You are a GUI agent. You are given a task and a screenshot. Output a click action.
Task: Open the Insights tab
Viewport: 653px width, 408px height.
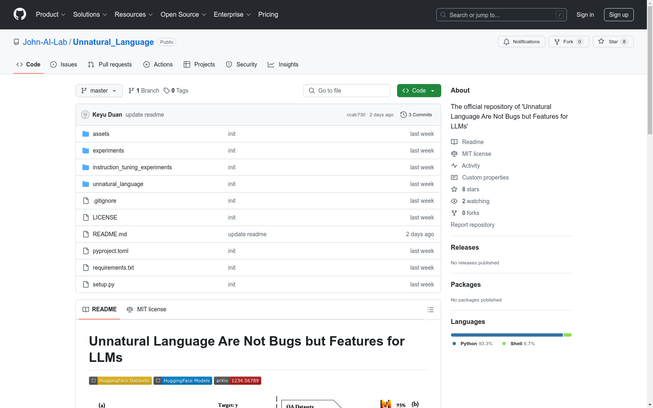point(283,64)
